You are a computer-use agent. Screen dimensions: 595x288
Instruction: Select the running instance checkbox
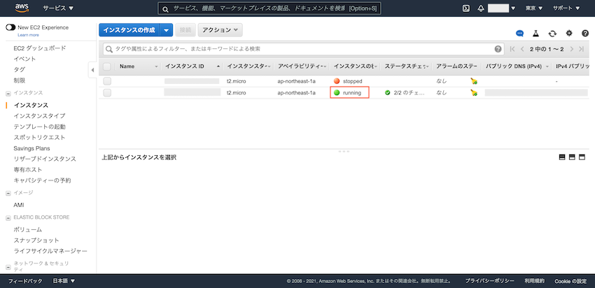click(x=107, y=93)
